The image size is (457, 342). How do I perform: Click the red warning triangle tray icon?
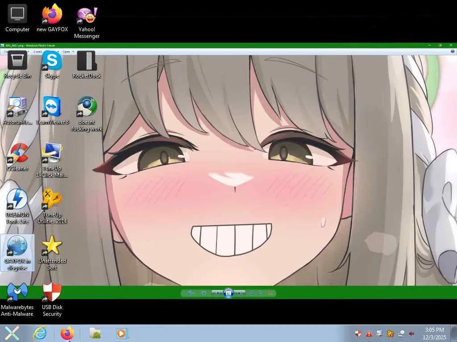pos(369,334)
